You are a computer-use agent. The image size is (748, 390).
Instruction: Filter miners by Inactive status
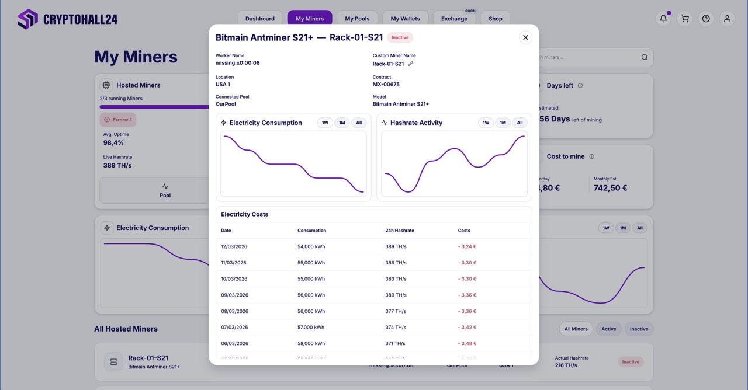click(639, 329)
